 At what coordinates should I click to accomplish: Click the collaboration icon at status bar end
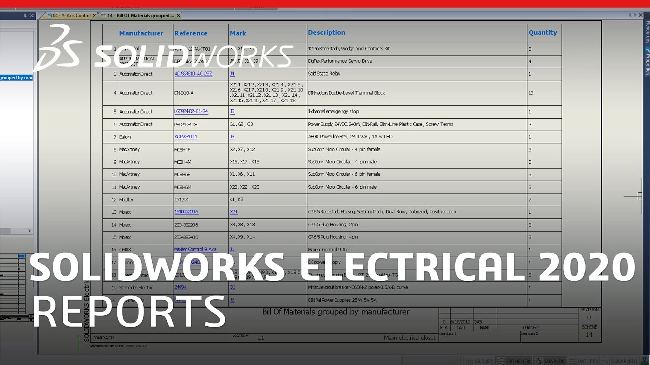point(643,361)
